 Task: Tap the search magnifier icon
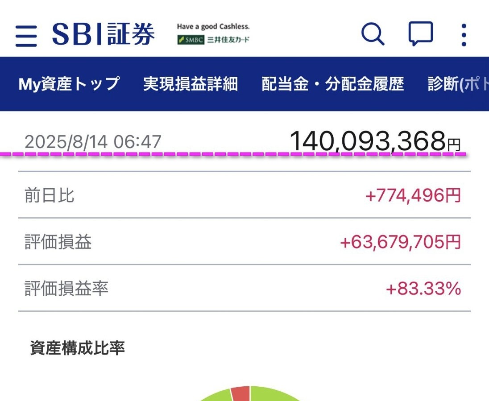coord(373,34)
